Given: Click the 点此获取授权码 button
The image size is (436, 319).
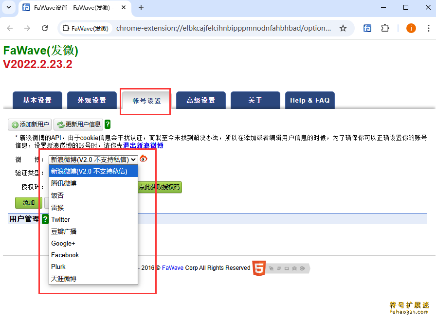Looking at the screenshot, I should (x=160, y=187).
